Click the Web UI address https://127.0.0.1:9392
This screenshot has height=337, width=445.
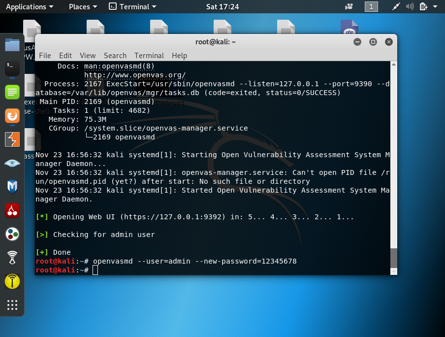pyautogui.click(x=173, y=217)
